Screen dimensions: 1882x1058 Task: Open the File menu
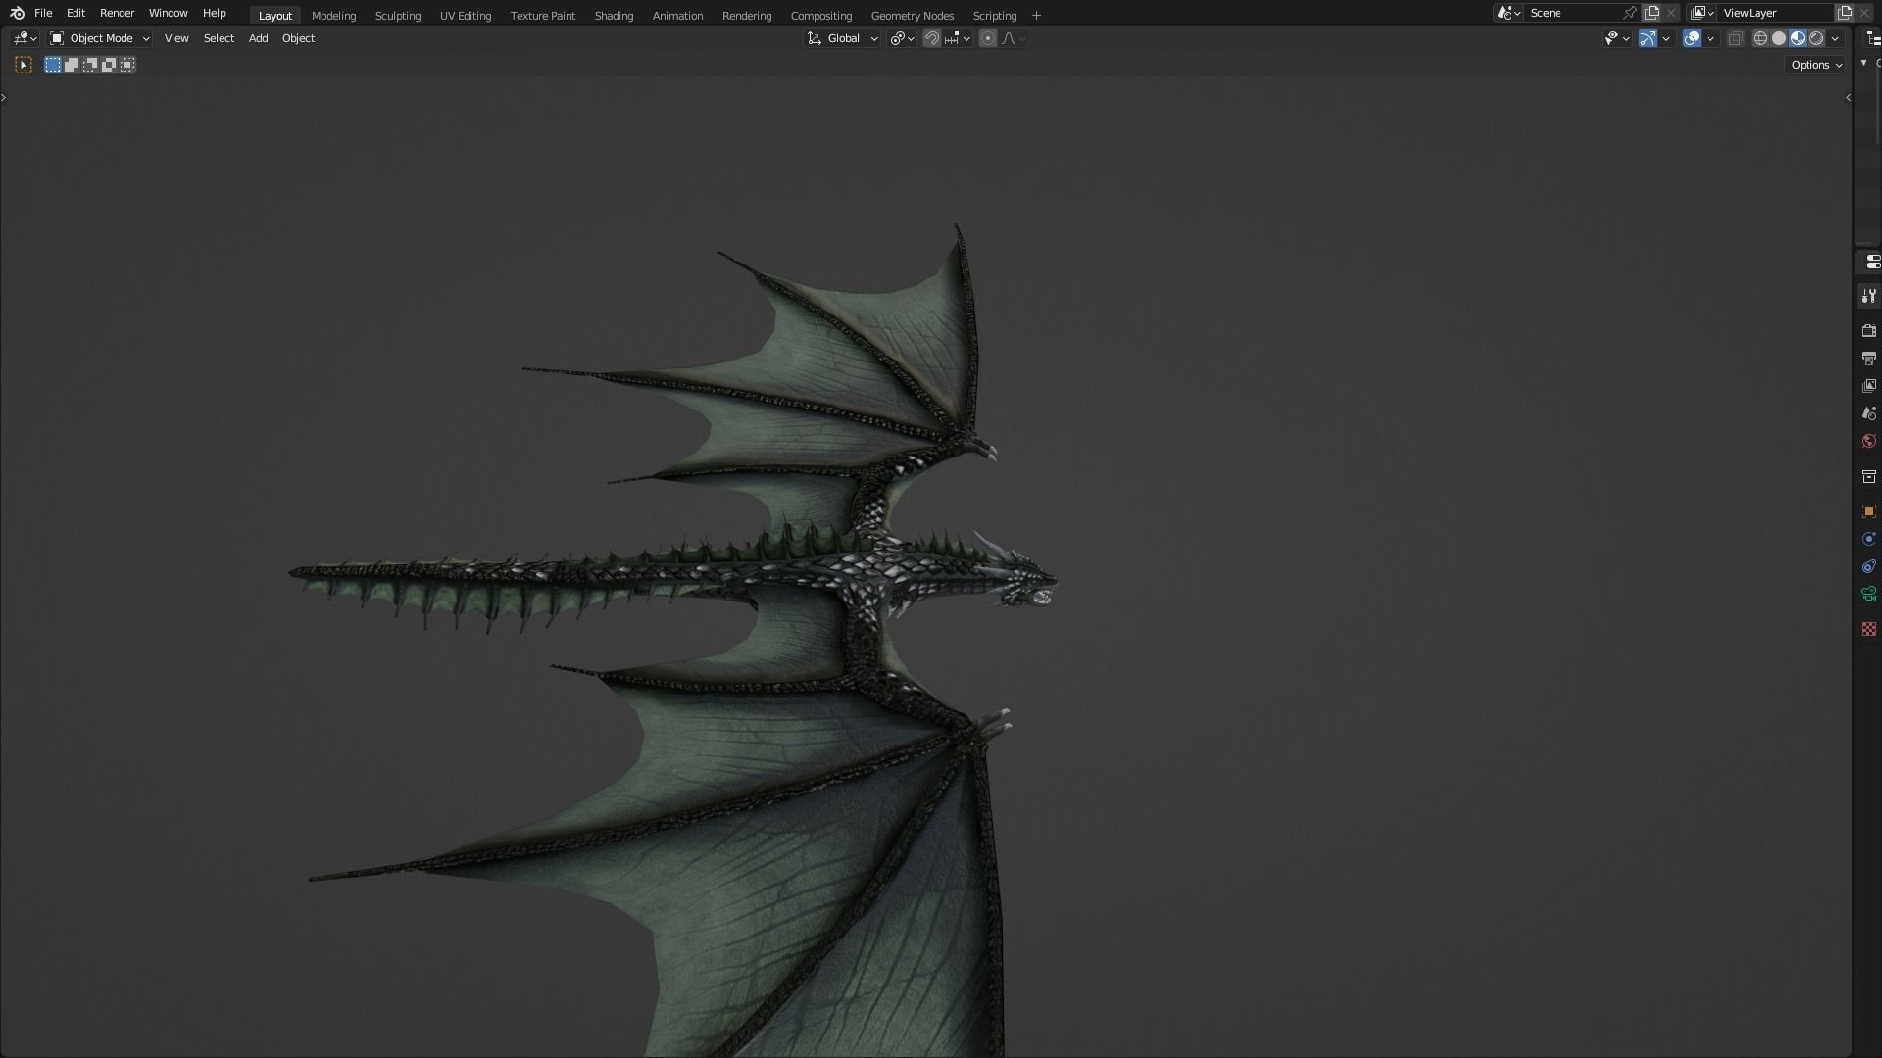click(43, 13)
